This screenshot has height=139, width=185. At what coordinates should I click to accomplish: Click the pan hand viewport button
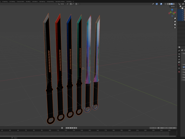click(x=175, y=22)
